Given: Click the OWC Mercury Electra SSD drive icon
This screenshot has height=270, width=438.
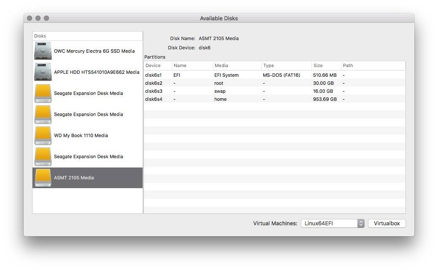Looking at the screenshot, I should coord(43,51).
